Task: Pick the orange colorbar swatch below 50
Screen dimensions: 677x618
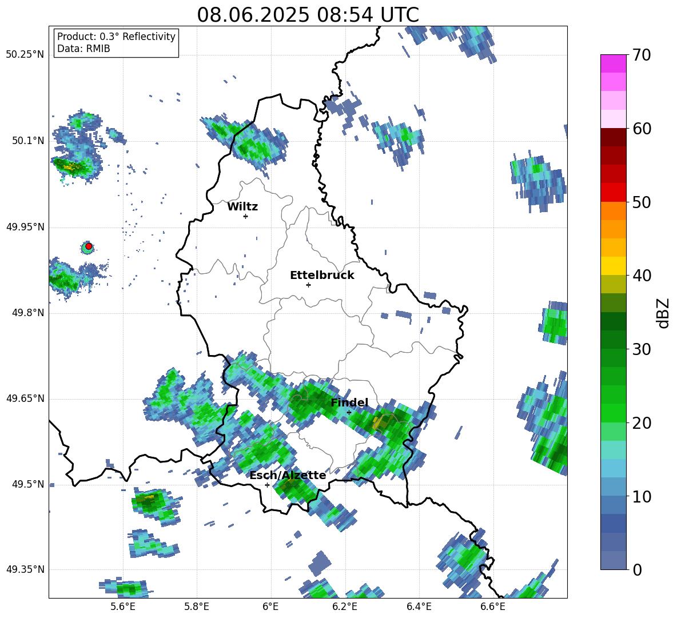Action: pos(614,211)
